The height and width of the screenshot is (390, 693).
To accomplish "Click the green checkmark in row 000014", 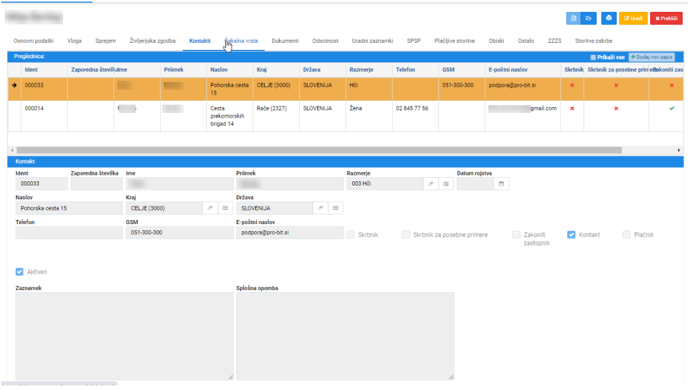I will (672, 108).
